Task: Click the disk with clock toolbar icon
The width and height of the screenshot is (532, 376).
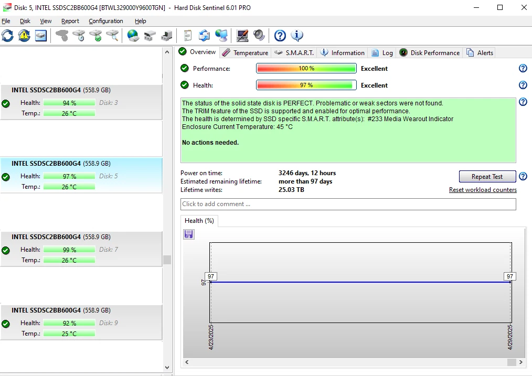Action: coord(79,36)
